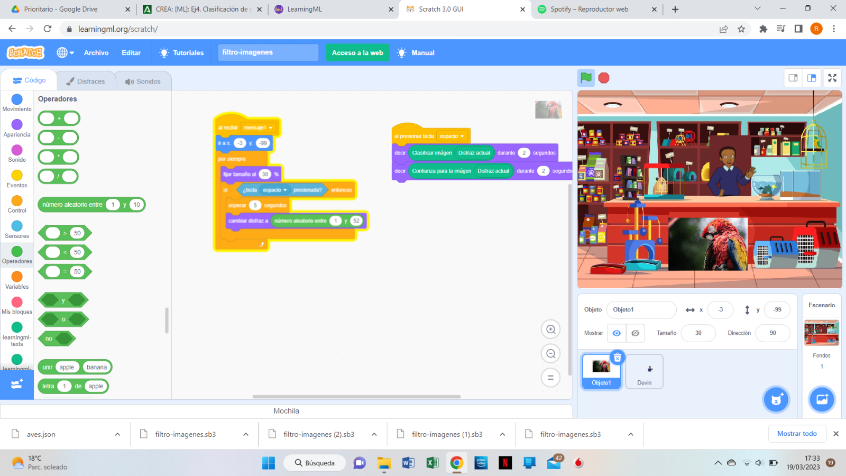Expand options for aves.json download
846x476 pixels.
point(117,434)
